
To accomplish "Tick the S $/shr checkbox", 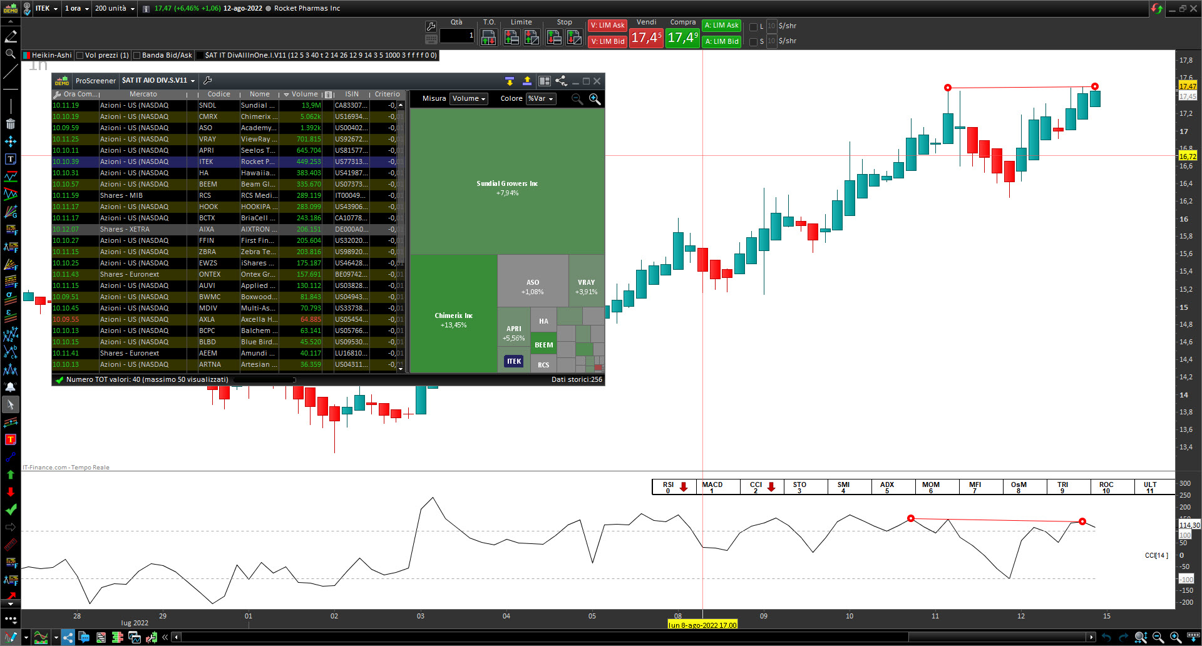I will (753, 41).
